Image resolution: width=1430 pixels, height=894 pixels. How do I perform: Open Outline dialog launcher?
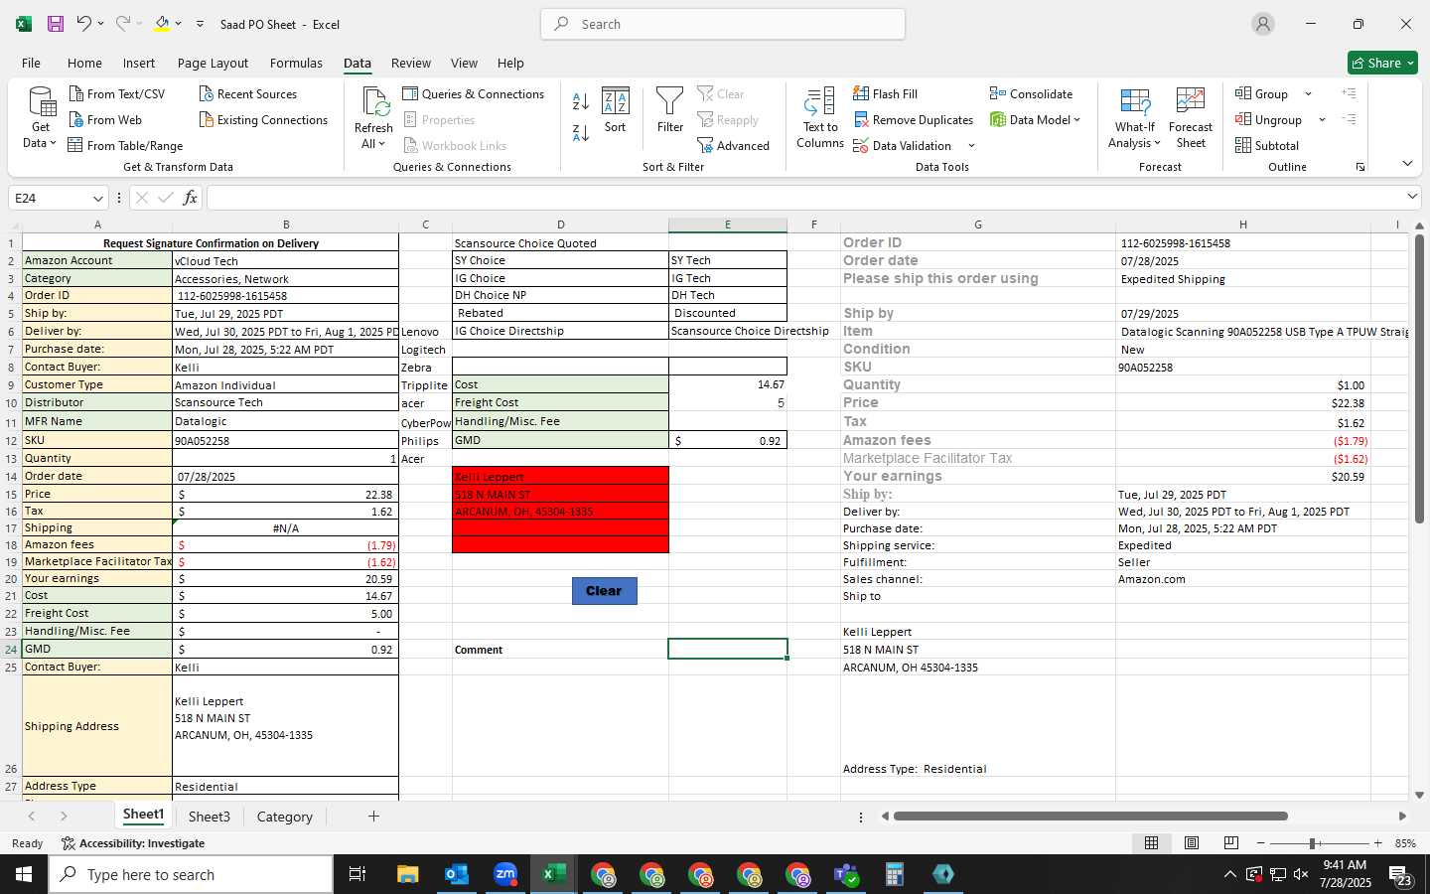[1360, 167]
